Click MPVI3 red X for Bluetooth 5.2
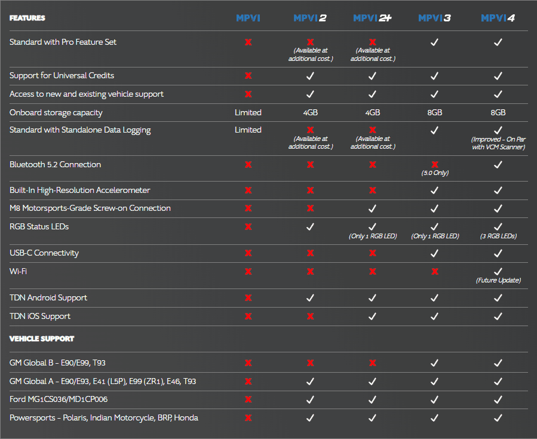 click(434, 164)
